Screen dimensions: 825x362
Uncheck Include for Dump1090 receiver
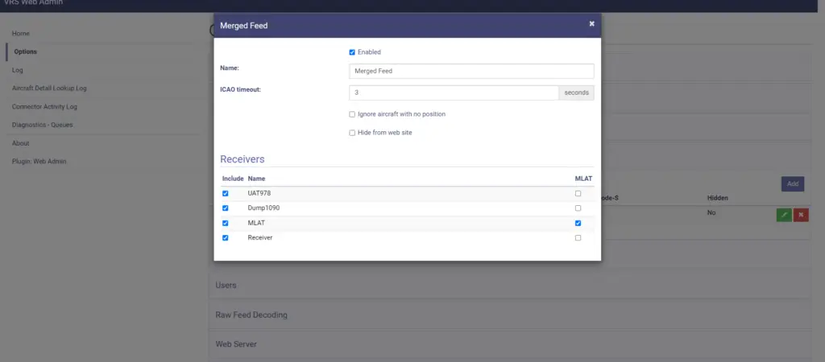coord(226,208)
